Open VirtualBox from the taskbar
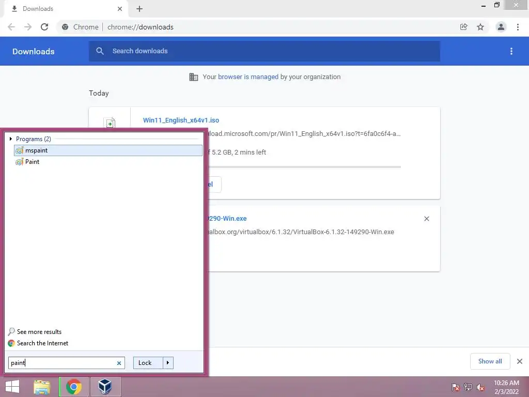 pos(105,387)
